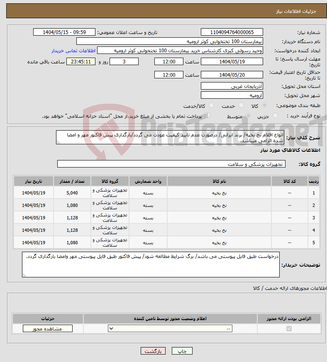Toggle the الزامی بودن ارائه مجوز checkbox
The height and width of the screenshot is (362, 327).
click(x=289, y=328)
